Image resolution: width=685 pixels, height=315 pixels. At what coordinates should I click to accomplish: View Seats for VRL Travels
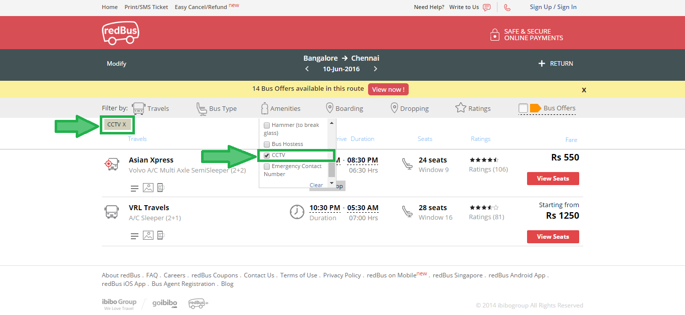point(553,237)
